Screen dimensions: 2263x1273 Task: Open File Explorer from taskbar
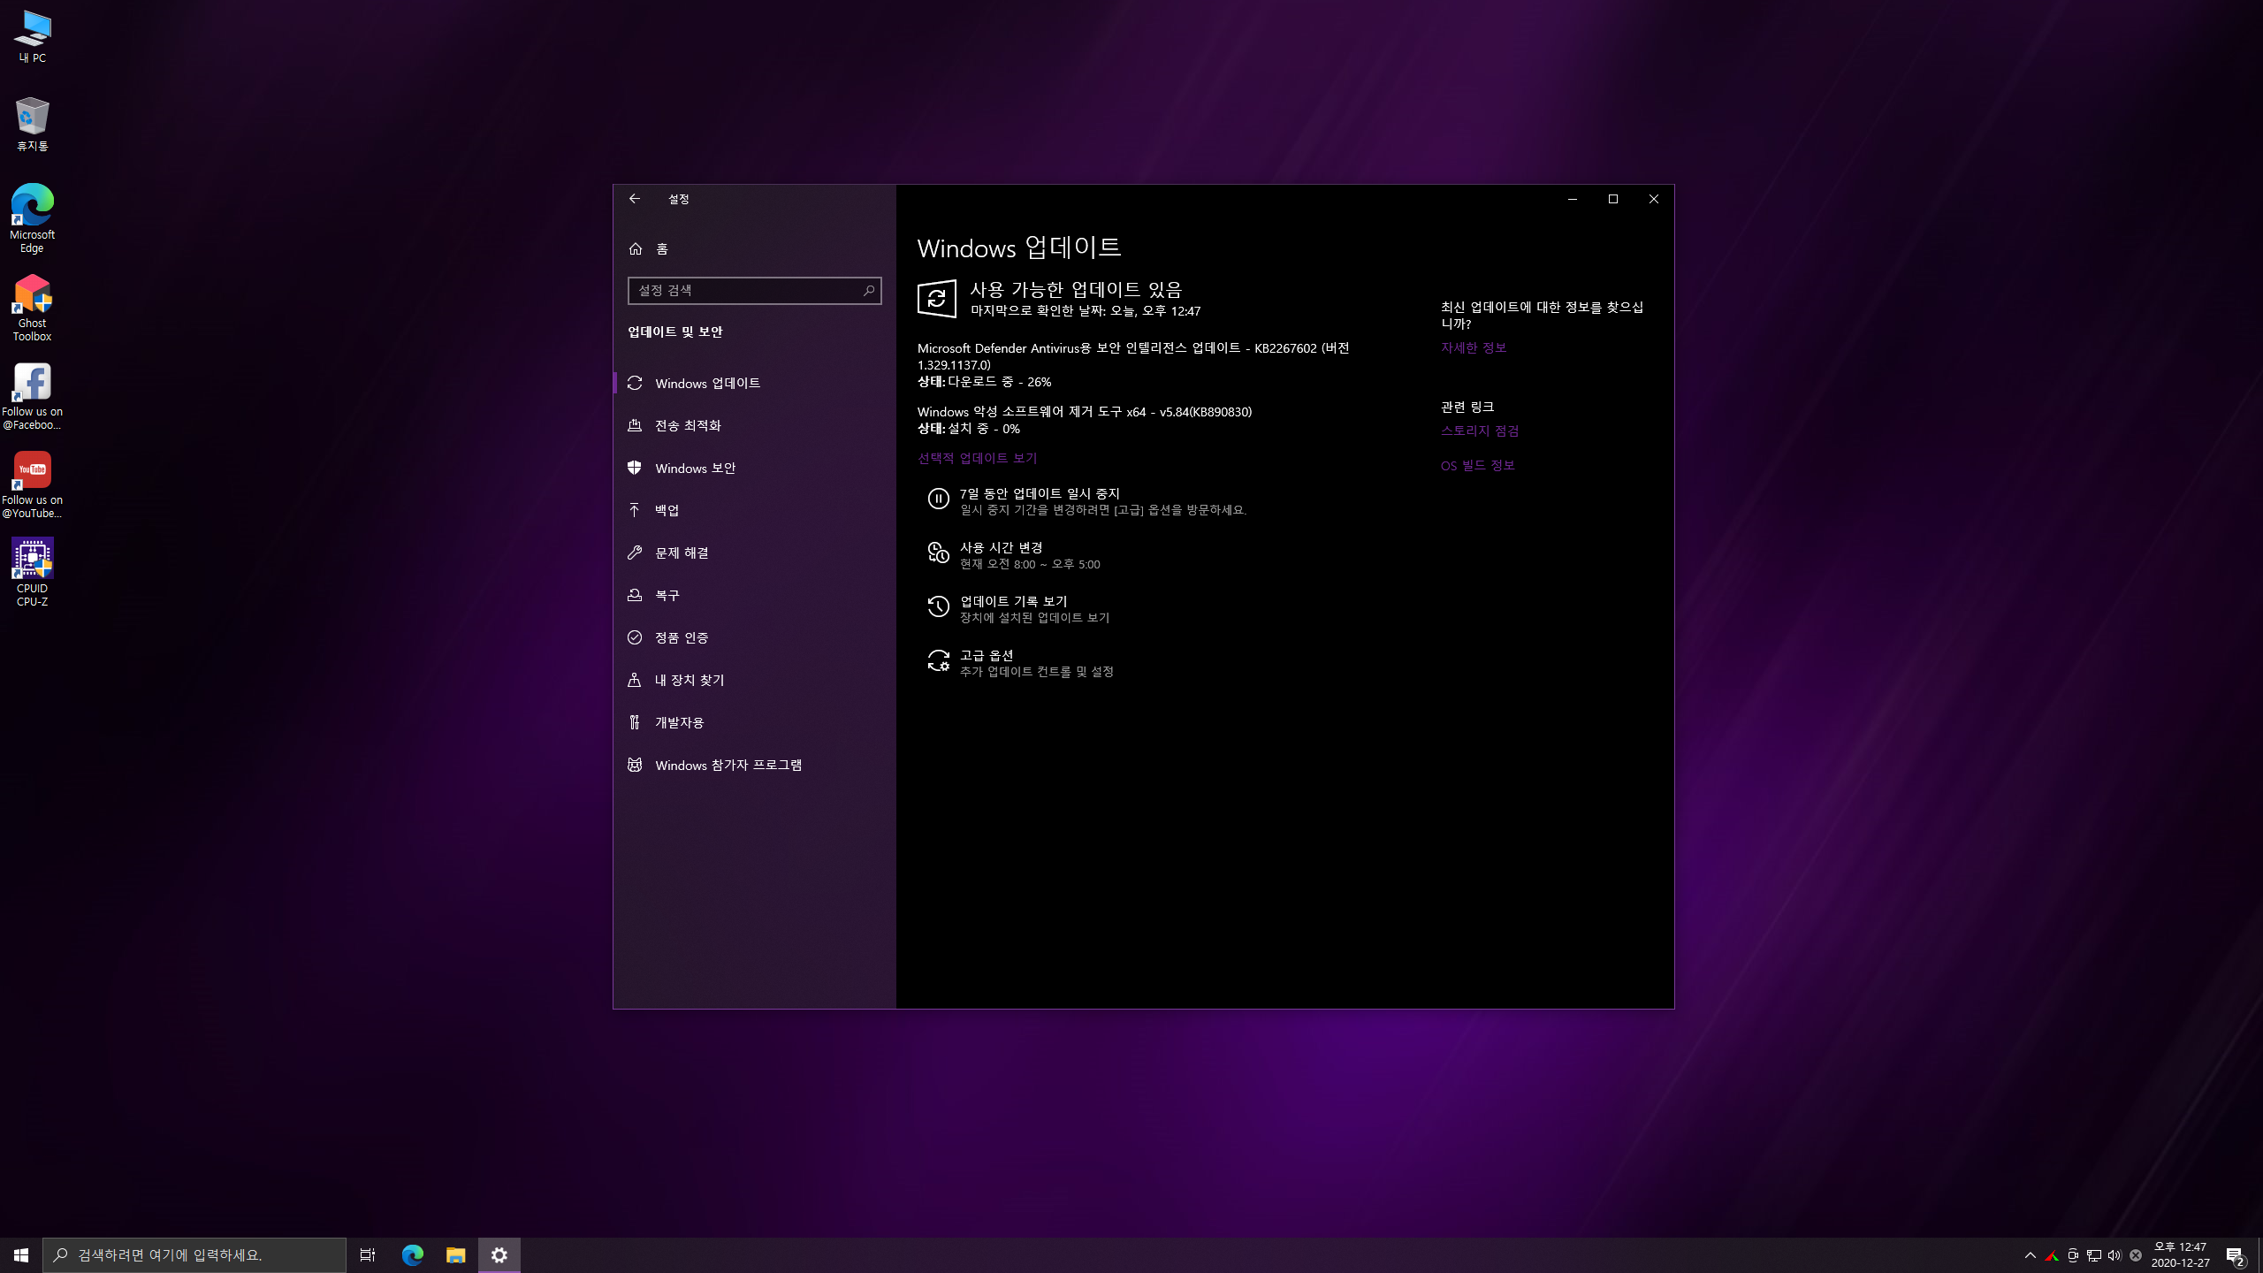455,1255
